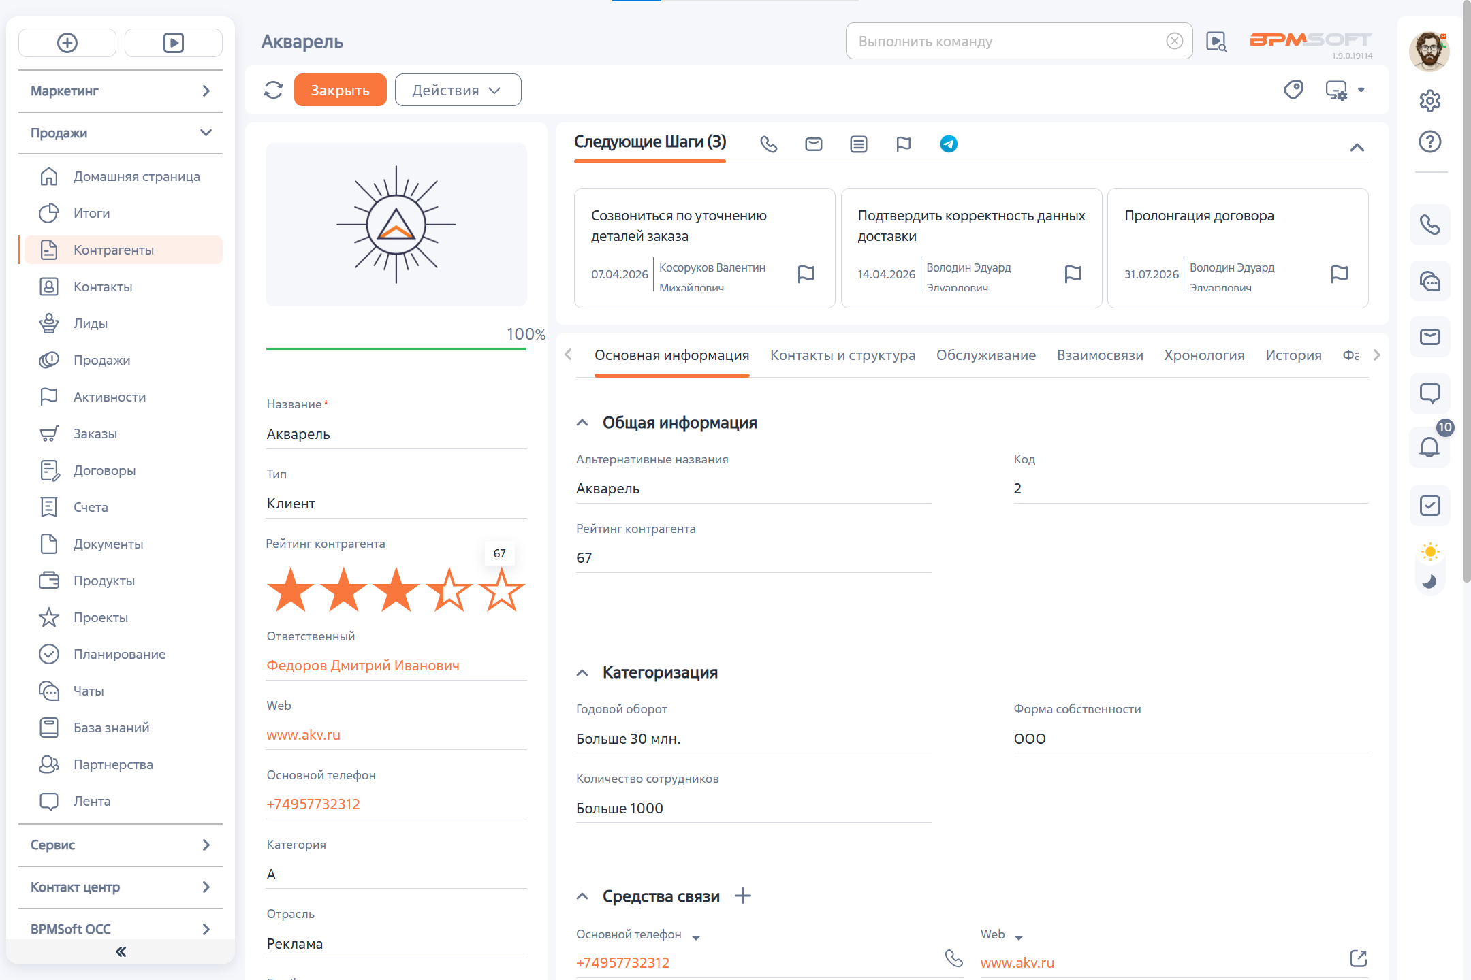Set rating to fourth star
The image size is (1471, 980).
tap(449, 589)
